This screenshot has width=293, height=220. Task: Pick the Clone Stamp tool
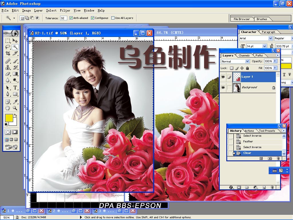click(8, 67)
